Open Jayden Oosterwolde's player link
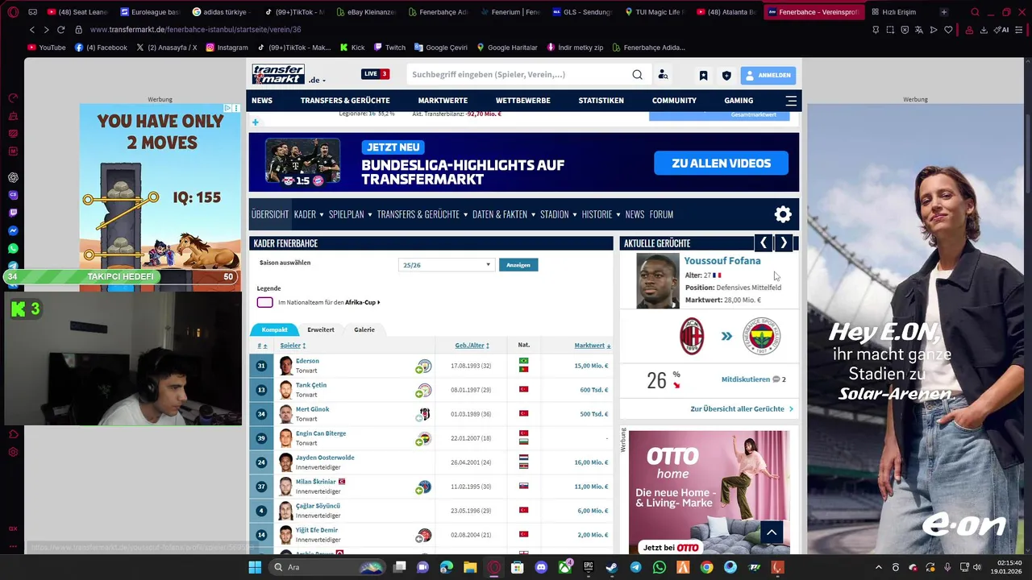 (325, 458)
